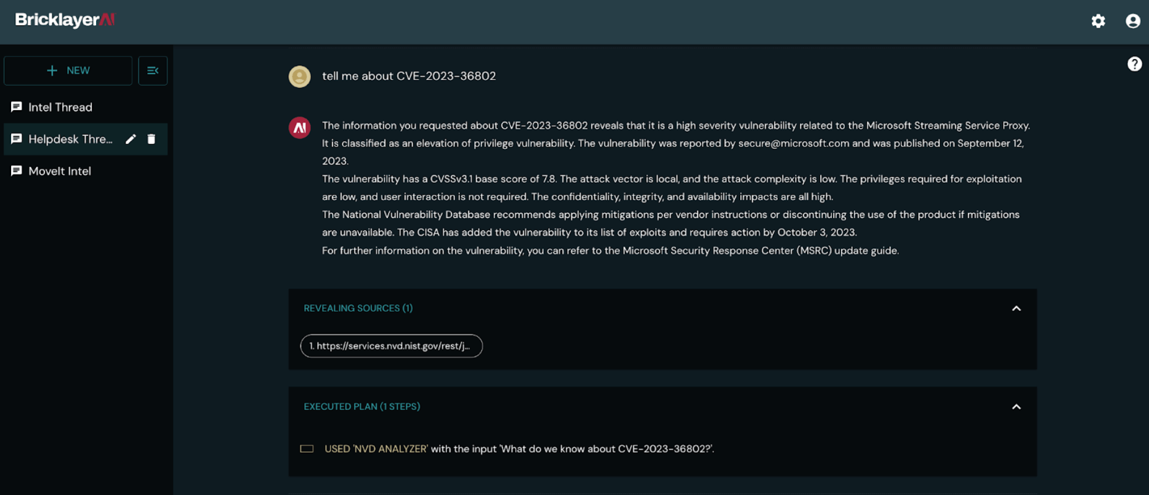Open the settings gear icon
1149x495 pixels.
1098,21
